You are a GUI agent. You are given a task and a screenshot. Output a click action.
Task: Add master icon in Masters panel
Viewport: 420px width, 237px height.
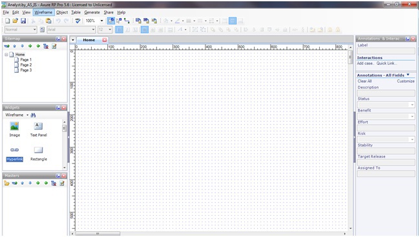click(x=14, y=183)
